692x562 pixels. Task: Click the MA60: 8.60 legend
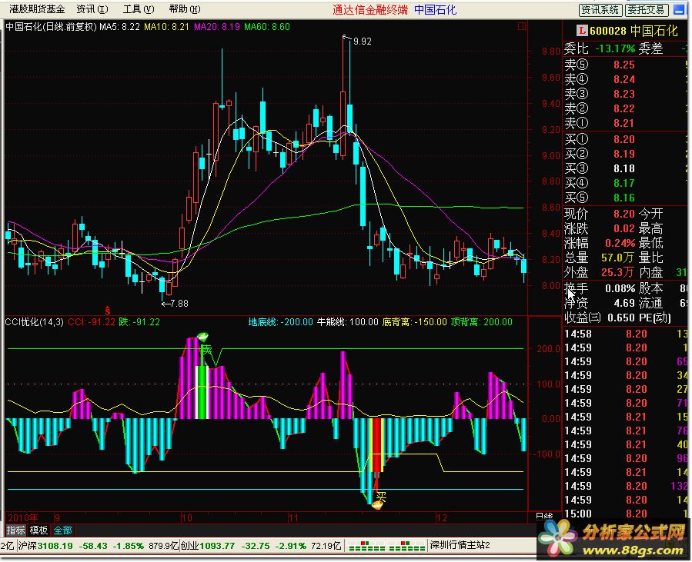coord(267,26)
